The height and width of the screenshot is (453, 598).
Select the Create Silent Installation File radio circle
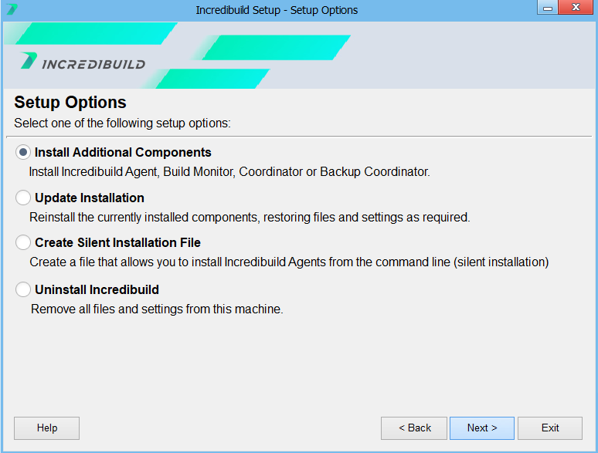click(x=24, y=243)
